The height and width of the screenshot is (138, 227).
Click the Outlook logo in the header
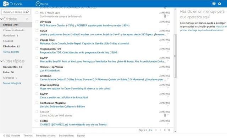[13, 4]
